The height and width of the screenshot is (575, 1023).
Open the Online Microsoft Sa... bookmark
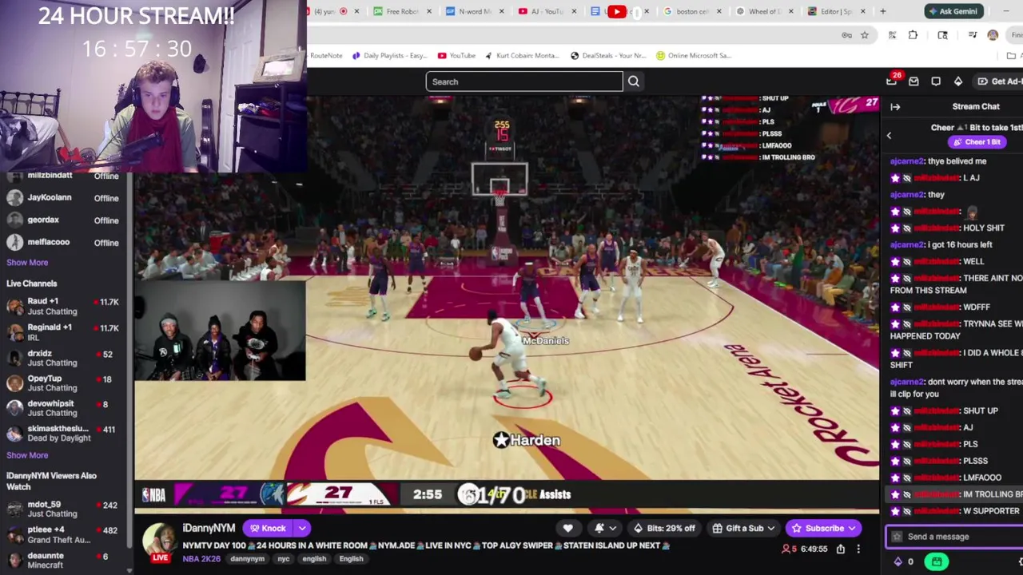point(693,56)
